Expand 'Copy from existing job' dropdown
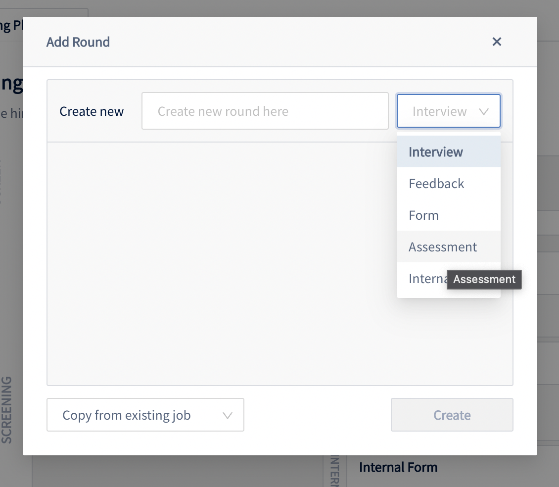 pyautogui.click(x=145, y=415)
